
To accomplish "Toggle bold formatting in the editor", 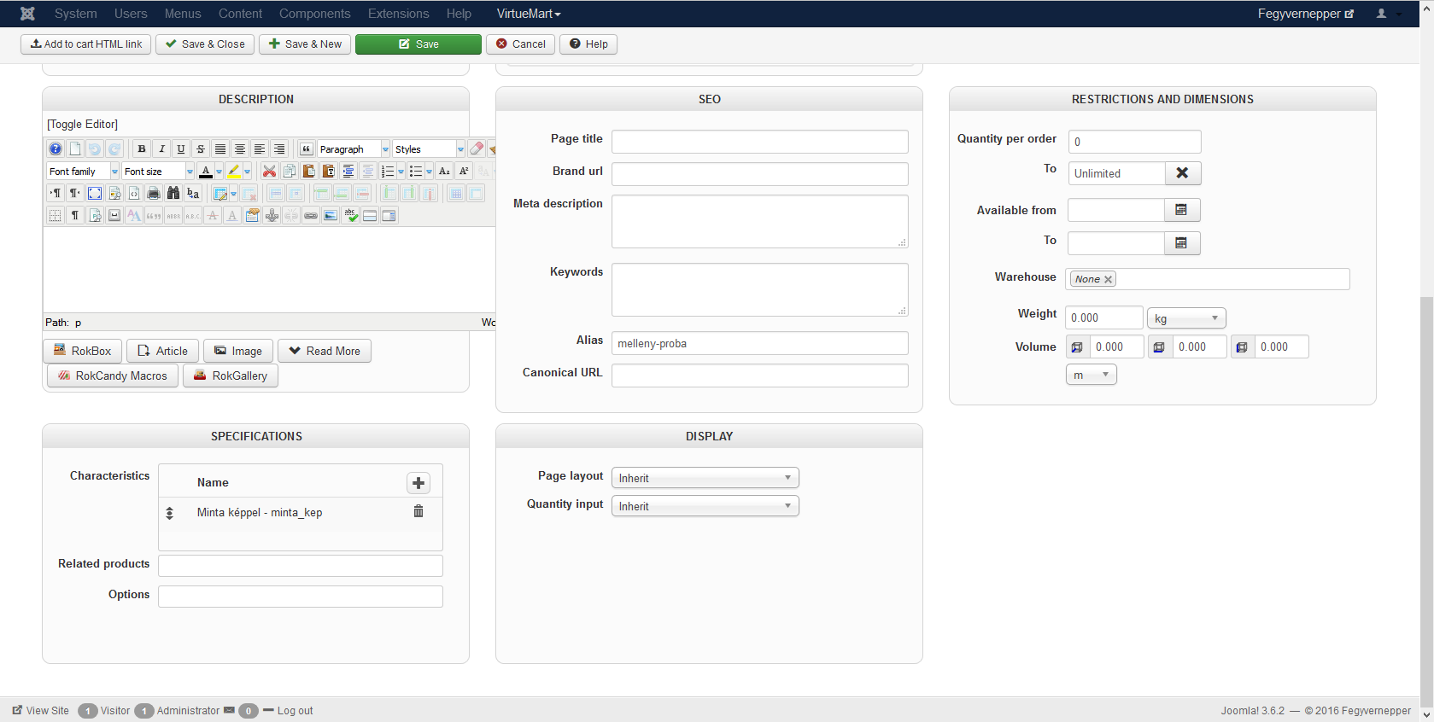I will [x=142, y=149].
